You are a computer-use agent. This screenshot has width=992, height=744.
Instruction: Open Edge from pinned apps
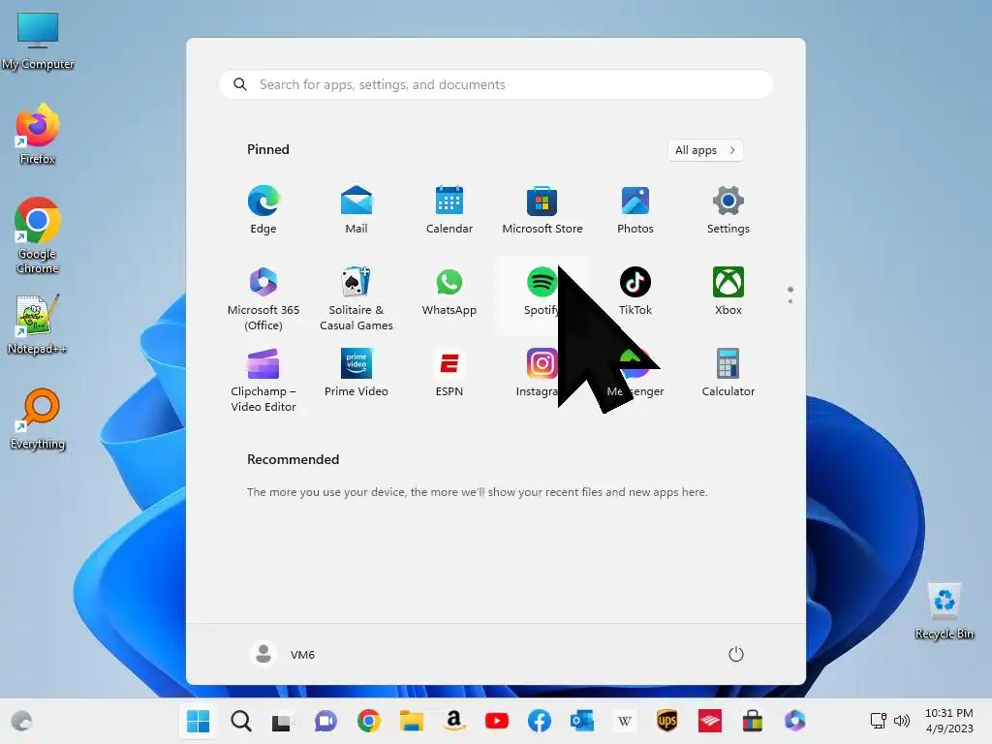pyautogui.click(x=263, y=210)
